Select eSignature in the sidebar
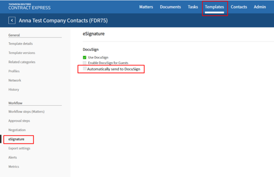This screenshot has height=177, width=274. point(16,139)
